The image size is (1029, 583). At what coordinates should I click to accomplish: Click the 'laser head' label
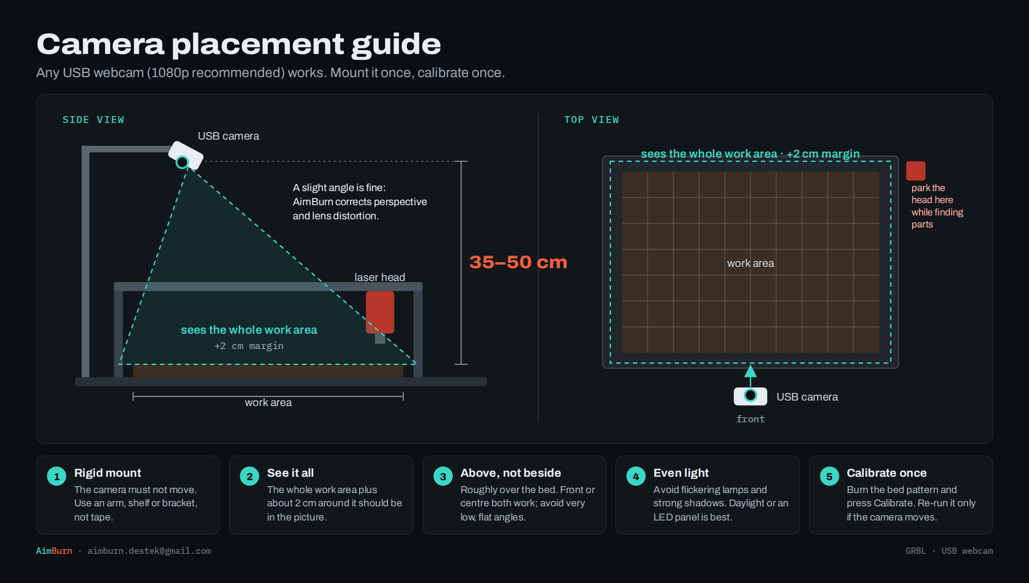click(x=380, y=277)
